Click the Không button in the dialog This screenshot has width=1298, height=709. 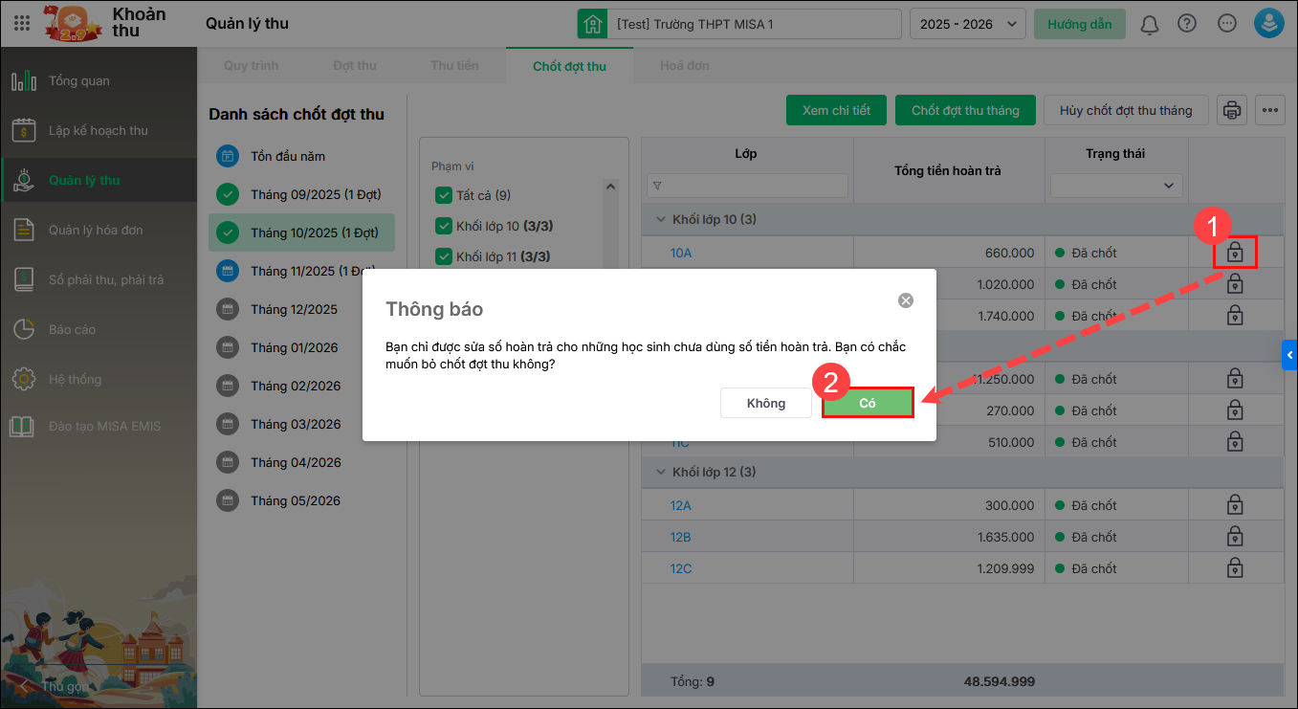coord(766,403)
